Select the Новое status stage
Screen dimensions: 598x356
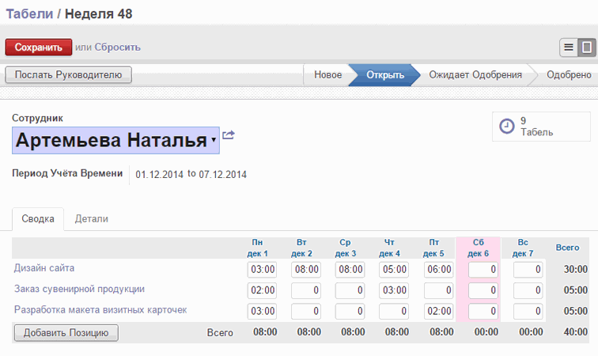[327, 75]
